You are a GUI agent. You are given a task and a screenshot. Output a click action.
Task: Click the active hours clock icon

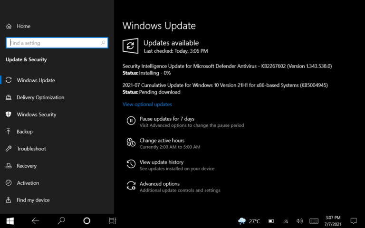pos(131,142)
